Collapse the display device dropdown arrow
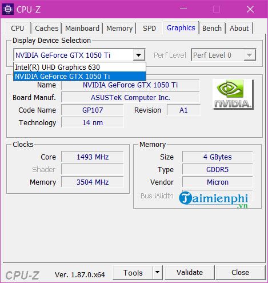Image resolution: width=268 pixels, height=283 pixels. (x=138, y=55)
